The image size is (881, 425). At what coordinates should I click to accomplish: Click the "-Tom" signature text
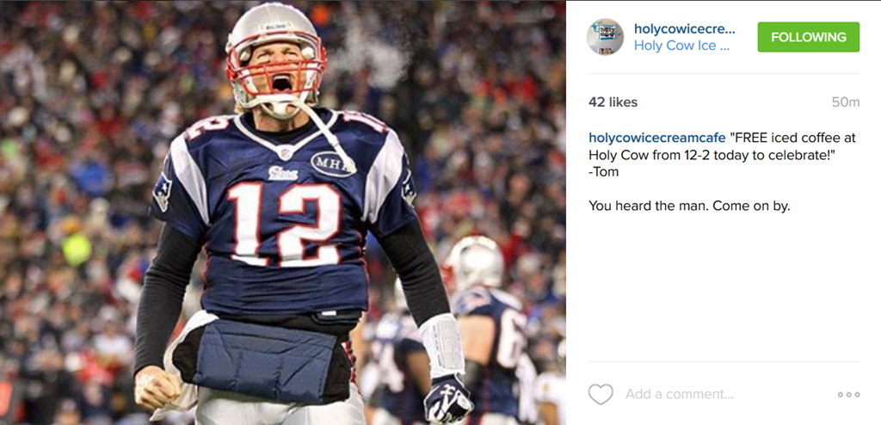coord(603,172)
